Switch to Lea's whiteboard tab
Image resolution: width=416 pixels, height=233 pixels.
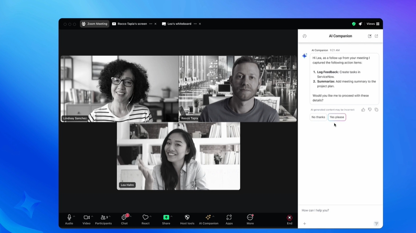(179, 24)
